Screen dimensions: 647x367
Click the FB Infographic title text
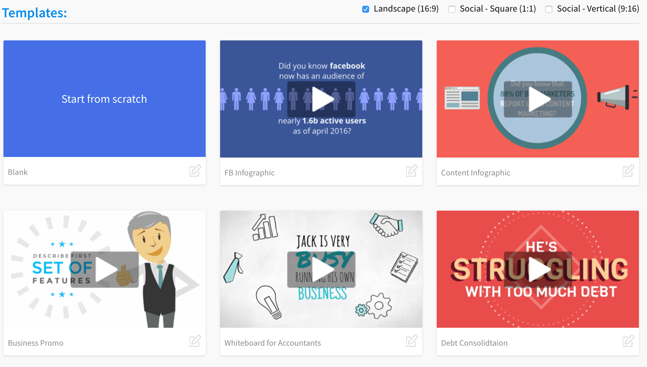pos(250,173)
